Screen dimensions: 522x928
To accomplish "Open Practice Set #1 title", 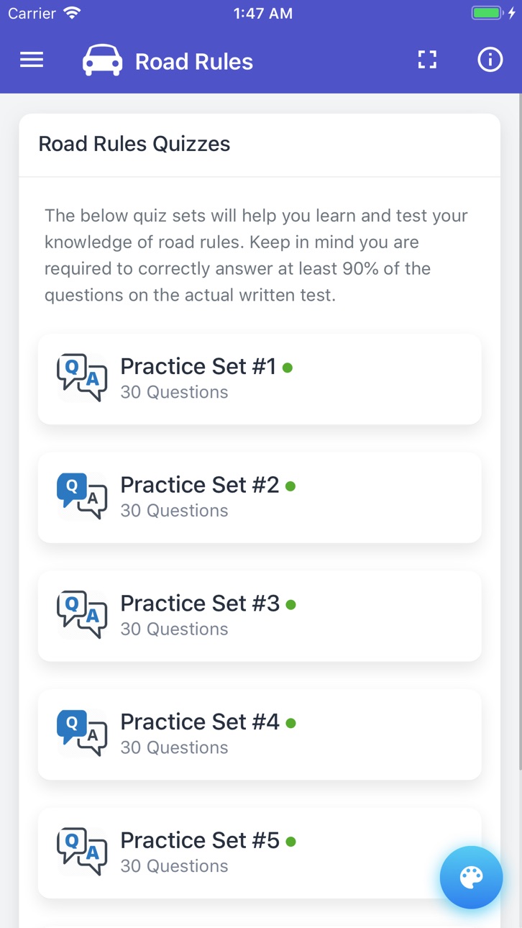I will [x=198, y=366].
